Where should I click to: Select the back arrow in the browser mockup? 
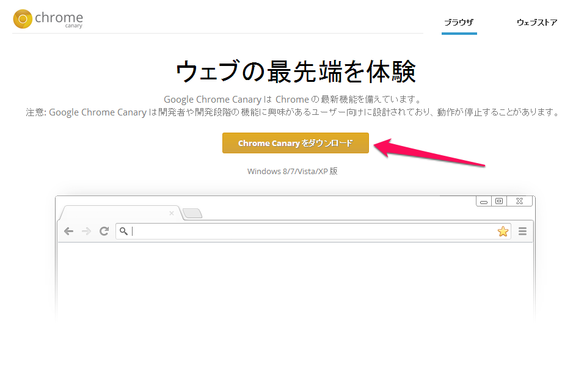coord(69,231)
